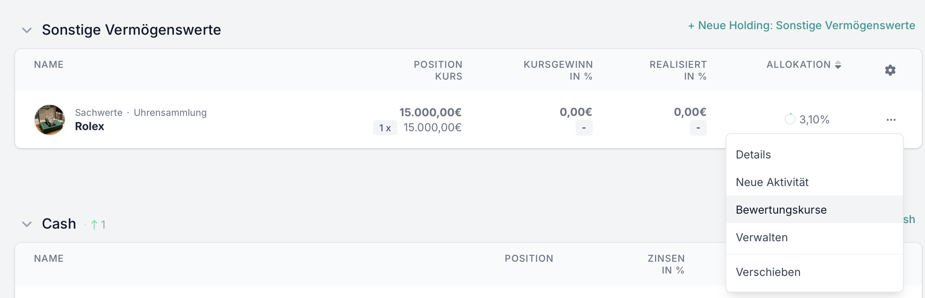Add Neue Holding: Sonstige Vermögenswerte
The width and height of the screenshot is (925, 298).
801,26
